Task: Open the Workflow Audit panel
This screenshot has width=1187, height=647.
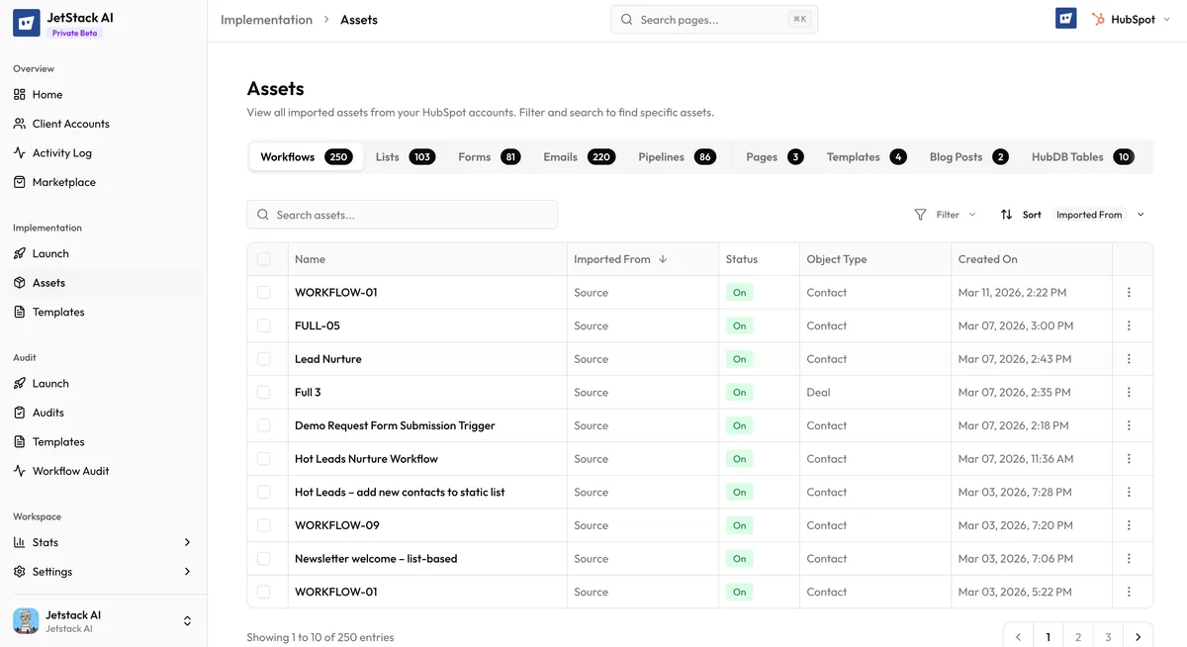Action: tap(69, 470)
